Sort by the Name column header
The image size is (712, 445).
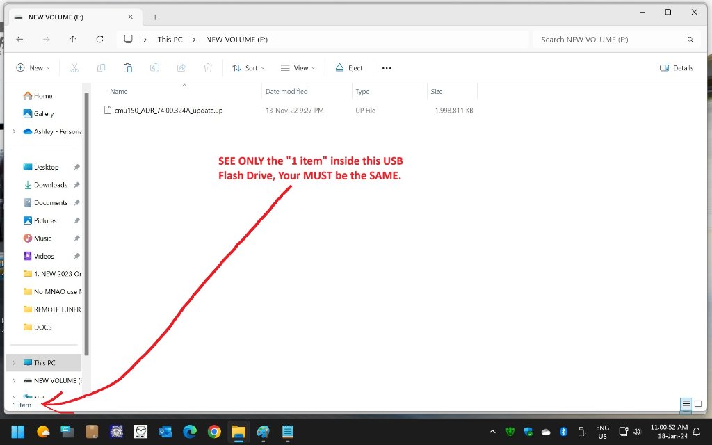pyautogui.click(x=119, y=92)
